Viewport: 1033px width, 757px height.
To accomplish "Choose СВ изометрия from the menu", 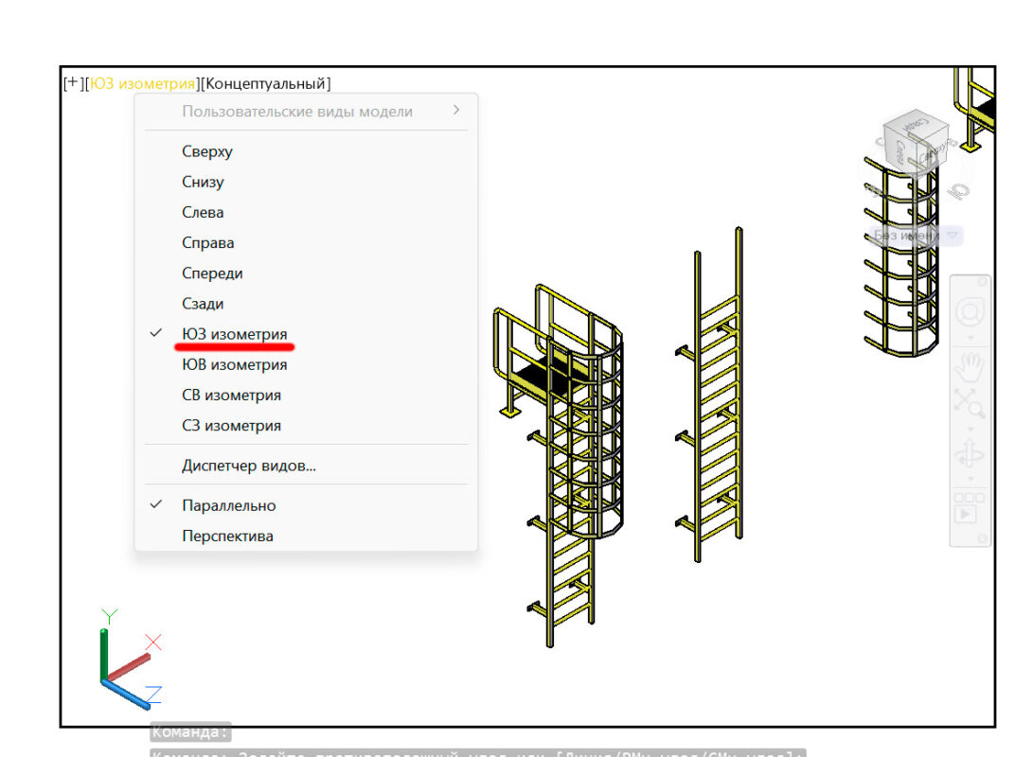I will coord(231,395).
